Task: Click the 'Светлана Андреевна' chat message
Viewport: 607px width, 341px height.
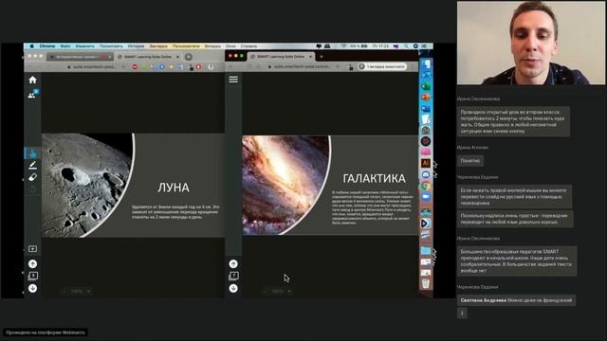Action: click(516, 300)
